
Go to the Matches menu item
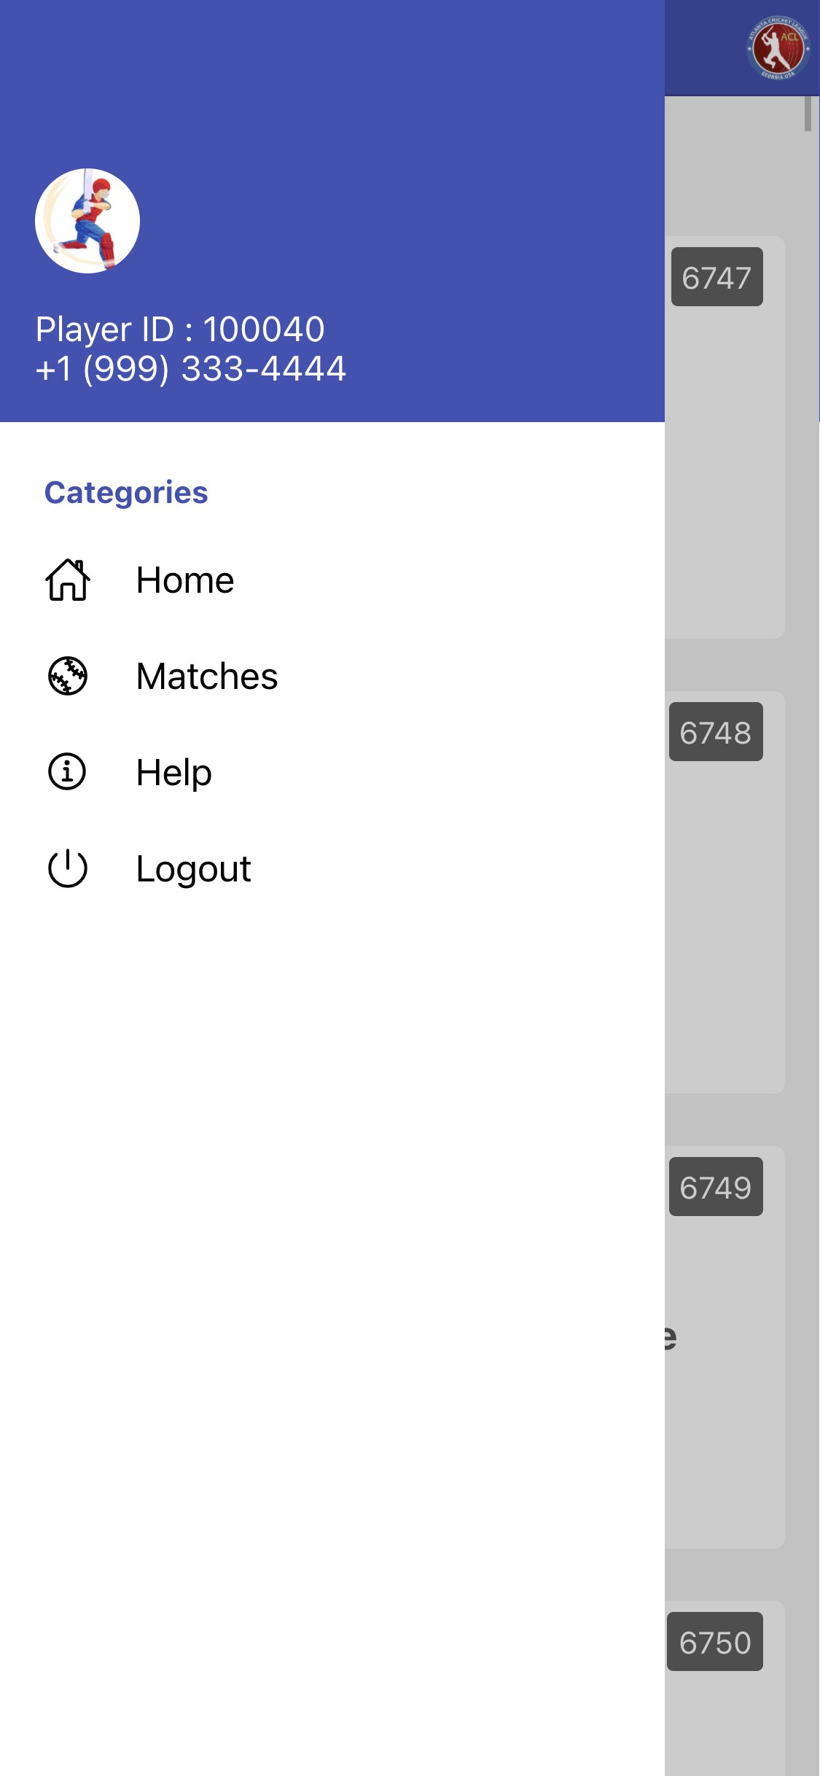tap(207, 677)
